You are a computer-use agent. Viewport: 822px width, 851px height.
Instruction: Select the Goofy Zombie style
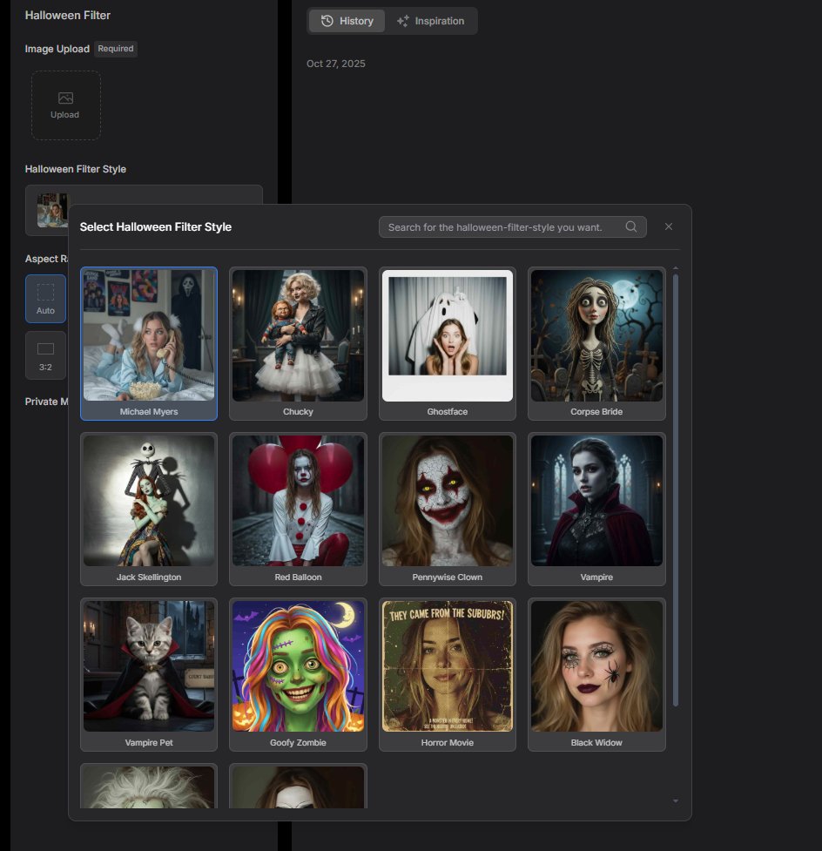[298, 674]
